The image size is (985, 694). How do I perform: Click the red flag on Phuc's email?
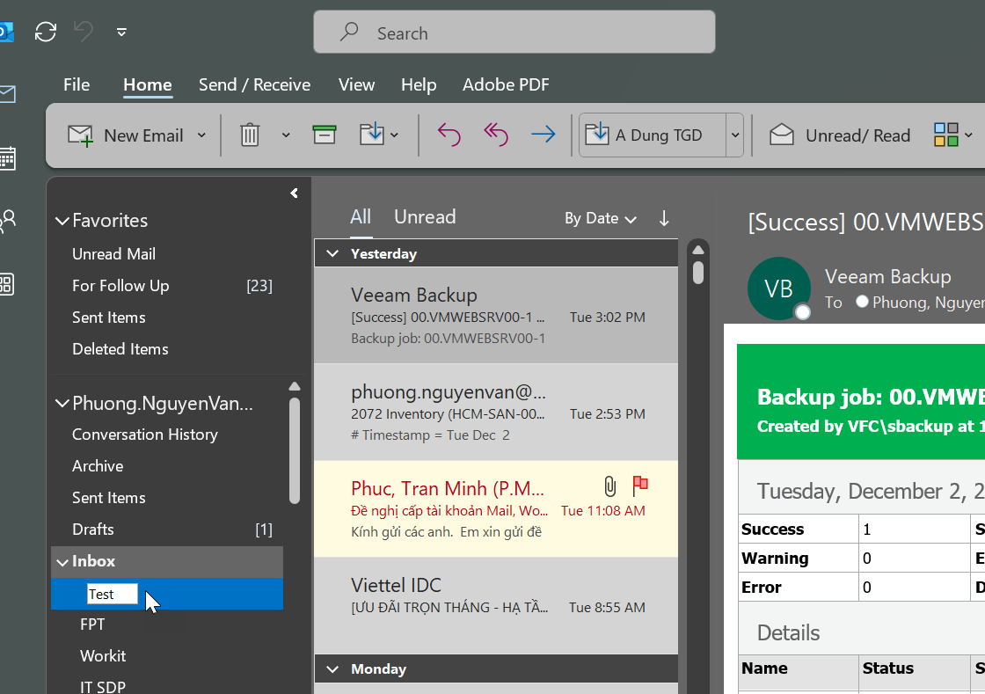tap(640, 486)
